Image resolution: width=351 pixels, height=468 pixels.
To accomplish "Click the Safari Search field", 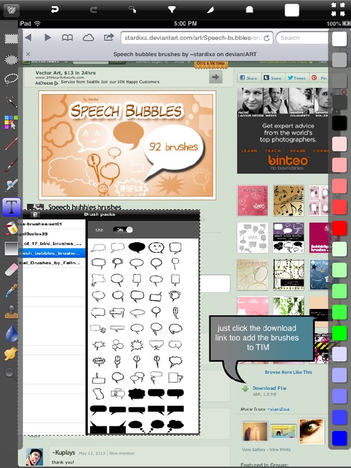I will (x=303, y=38).
